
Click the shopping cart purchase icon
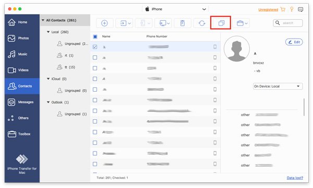pos(283,9)
